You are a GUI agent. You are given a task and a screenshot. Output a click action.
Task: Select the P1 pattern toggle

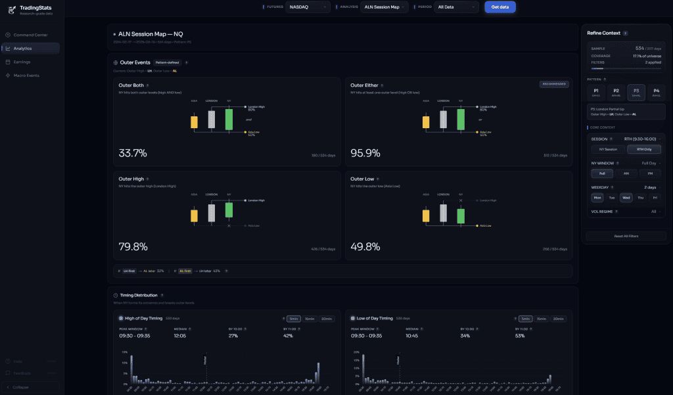[x=596, y=93]
